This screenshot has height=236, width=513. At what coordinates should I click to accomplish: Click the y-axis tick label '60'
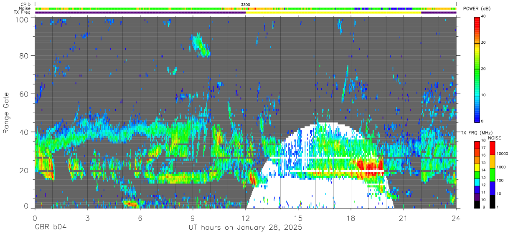24,94
